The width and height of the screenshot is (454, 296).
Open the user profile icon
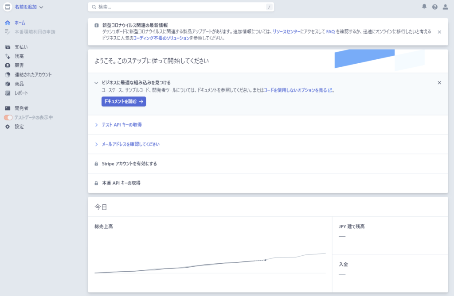point(445,7)
